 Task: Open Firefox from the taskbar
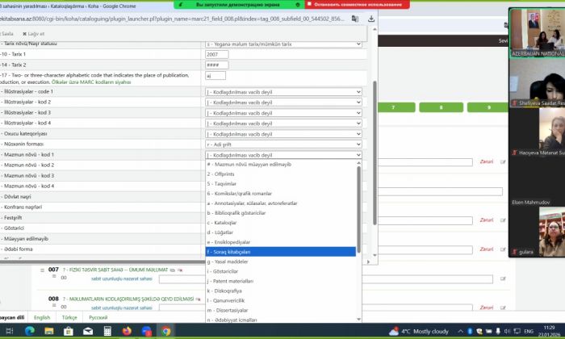(x=127, y=331)
